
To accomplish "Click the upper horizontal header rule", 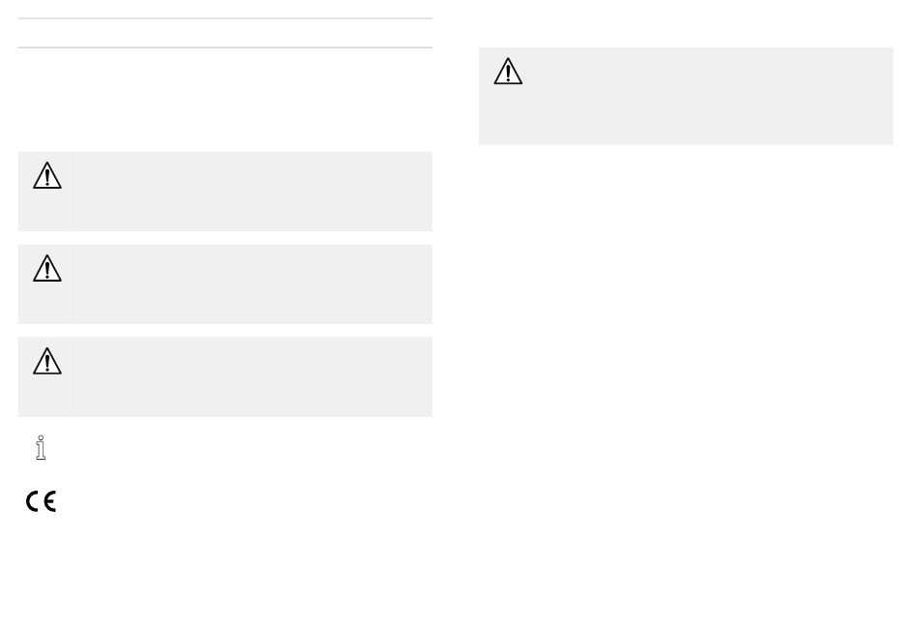I will (x=225, y=18).
